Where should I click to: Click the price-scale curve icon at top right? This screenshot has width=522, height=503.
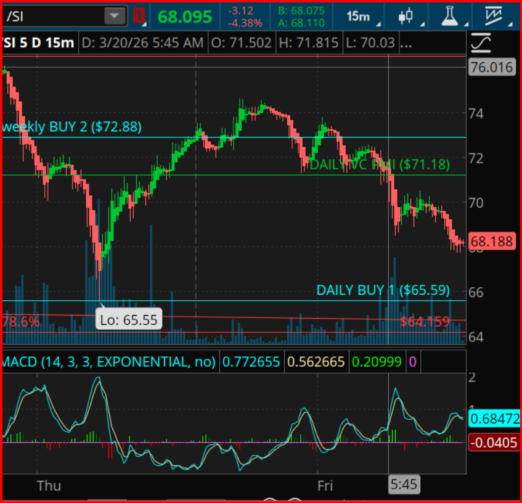481,43
